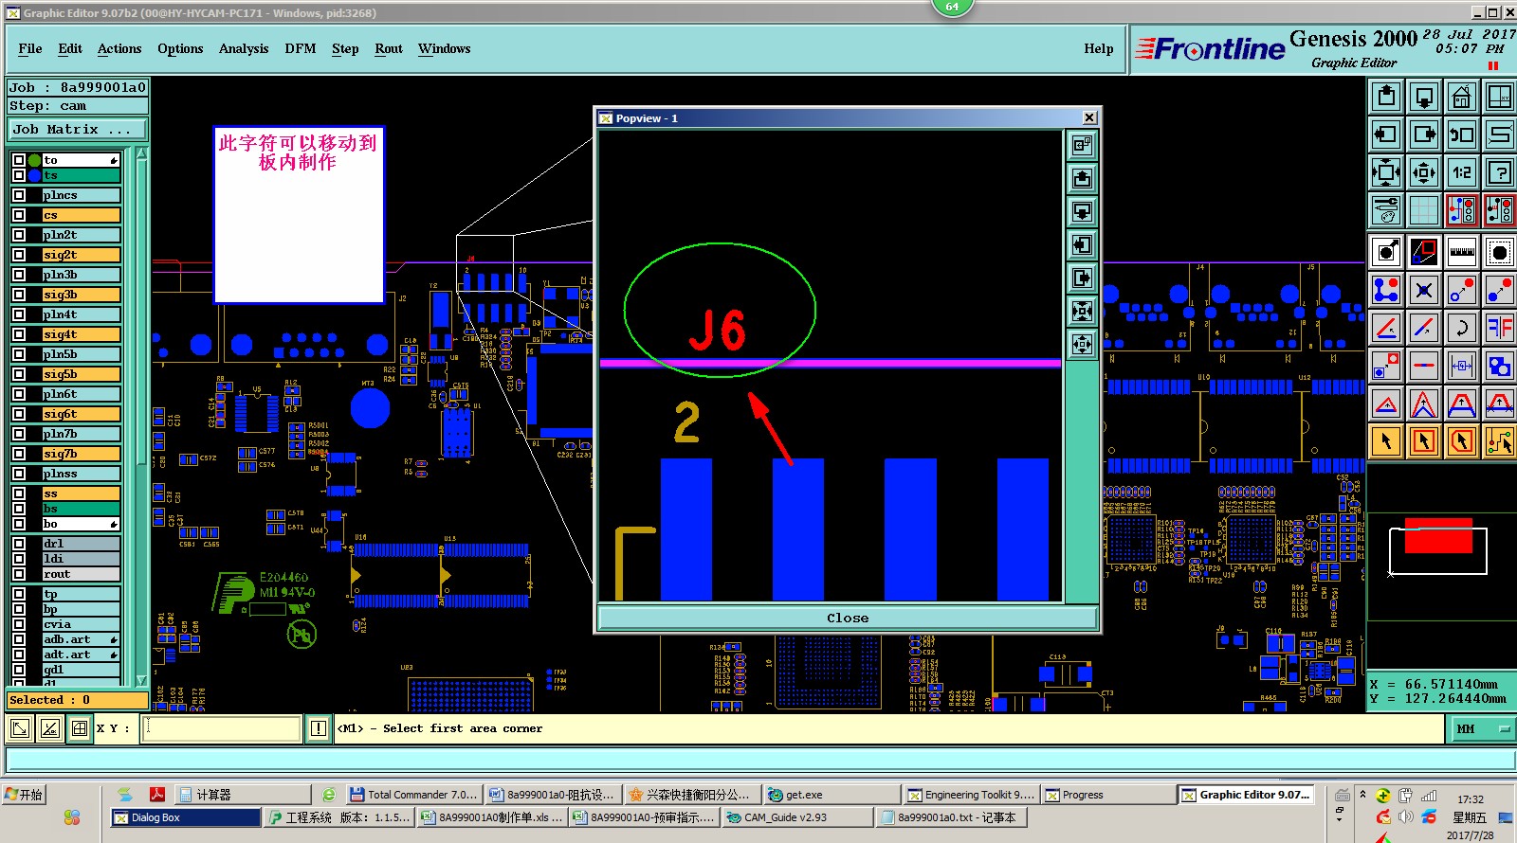The image size is (1517, 843).
Task: Open the CAM_Guide v2.93 taskbar item
Action: (x=796, y=817)
